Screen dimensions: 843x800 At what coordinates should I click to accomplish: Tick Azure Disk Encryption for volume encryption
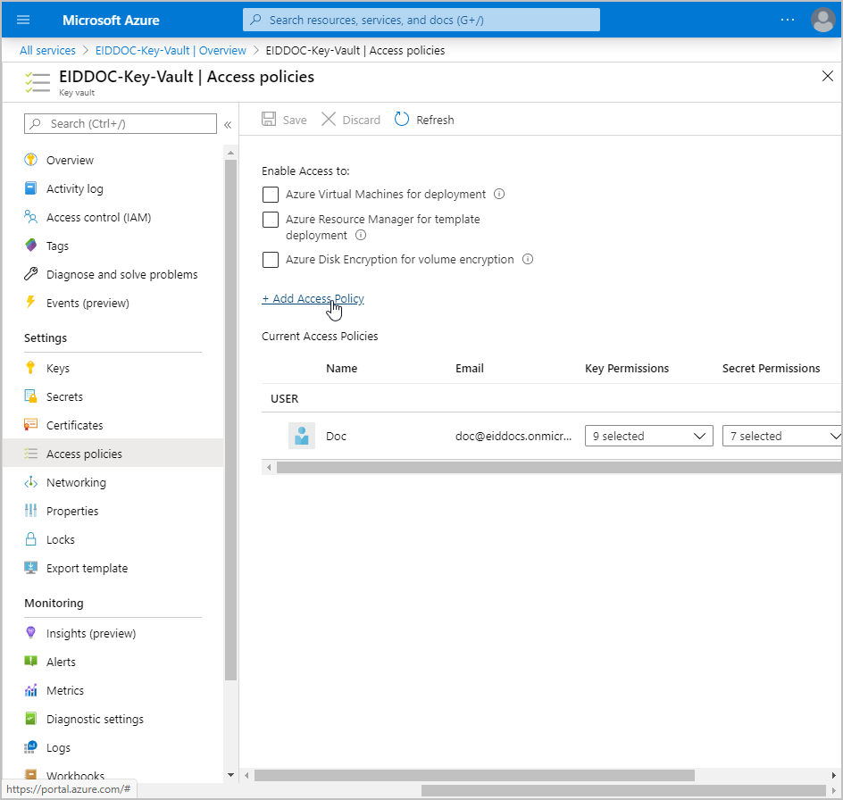(x=271, y=260)
